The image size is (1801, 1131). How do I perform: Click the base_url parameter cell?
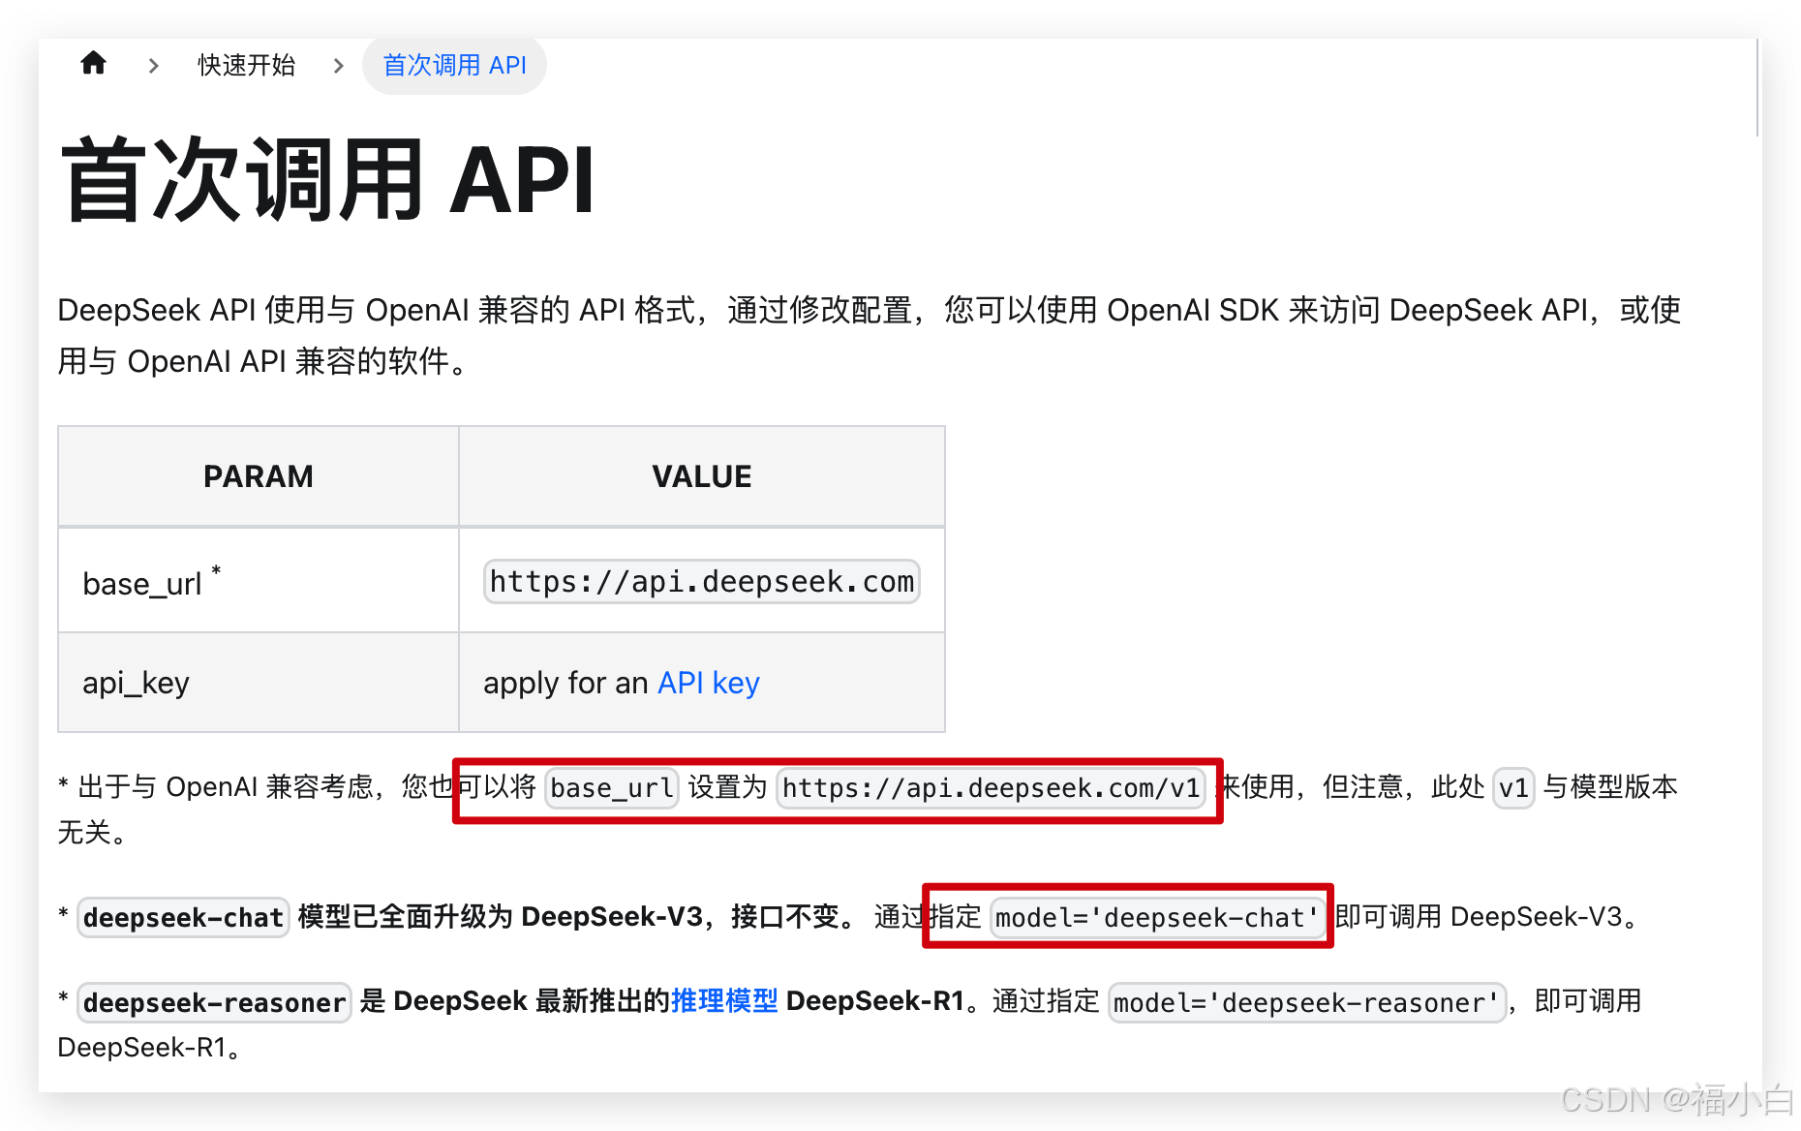259,581
